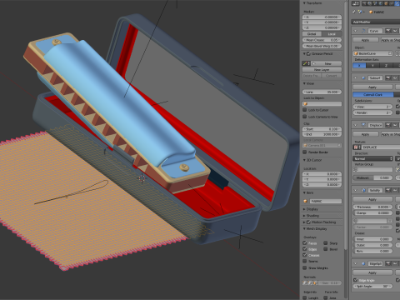This screenshot has height=300, width=400.
Task: Click Apply on the Solidify modifier
Action: pyautogui.click(x=372, y=199)
